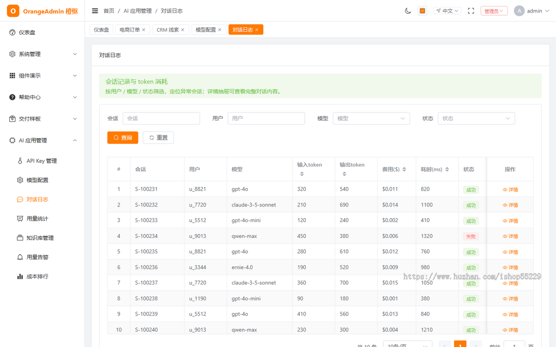Open the 中文 language dropdown
Viewport: 556px width, 347px height.
(x=447, y=11)
